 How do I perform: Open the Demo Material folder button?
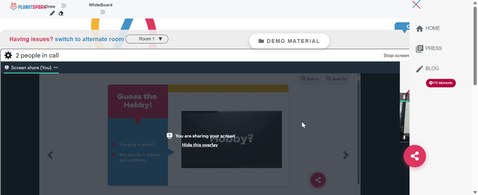(x=289, y=41)
